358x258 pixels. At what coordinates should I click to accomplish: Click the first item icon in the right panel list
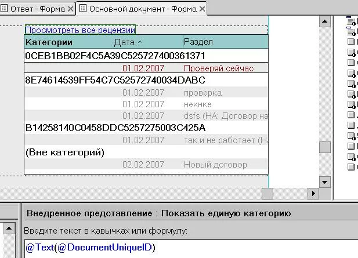(x=351, y=21)
